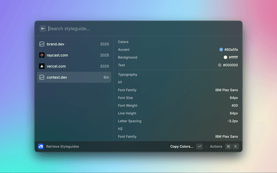277x173 pixels.
Task: Click the Font Size label
Action: coord(125,98)
